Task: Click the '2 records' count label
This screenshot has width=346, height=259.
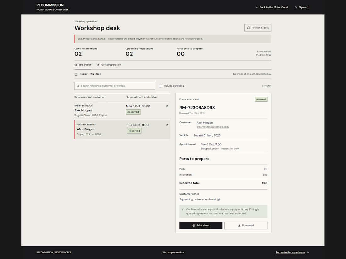Action: coord(266,86)
